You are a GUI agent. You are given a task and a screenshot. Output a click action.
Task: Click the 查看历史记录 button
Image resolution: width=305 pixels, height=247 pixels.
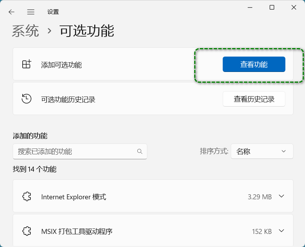click(x=254, y=99)
